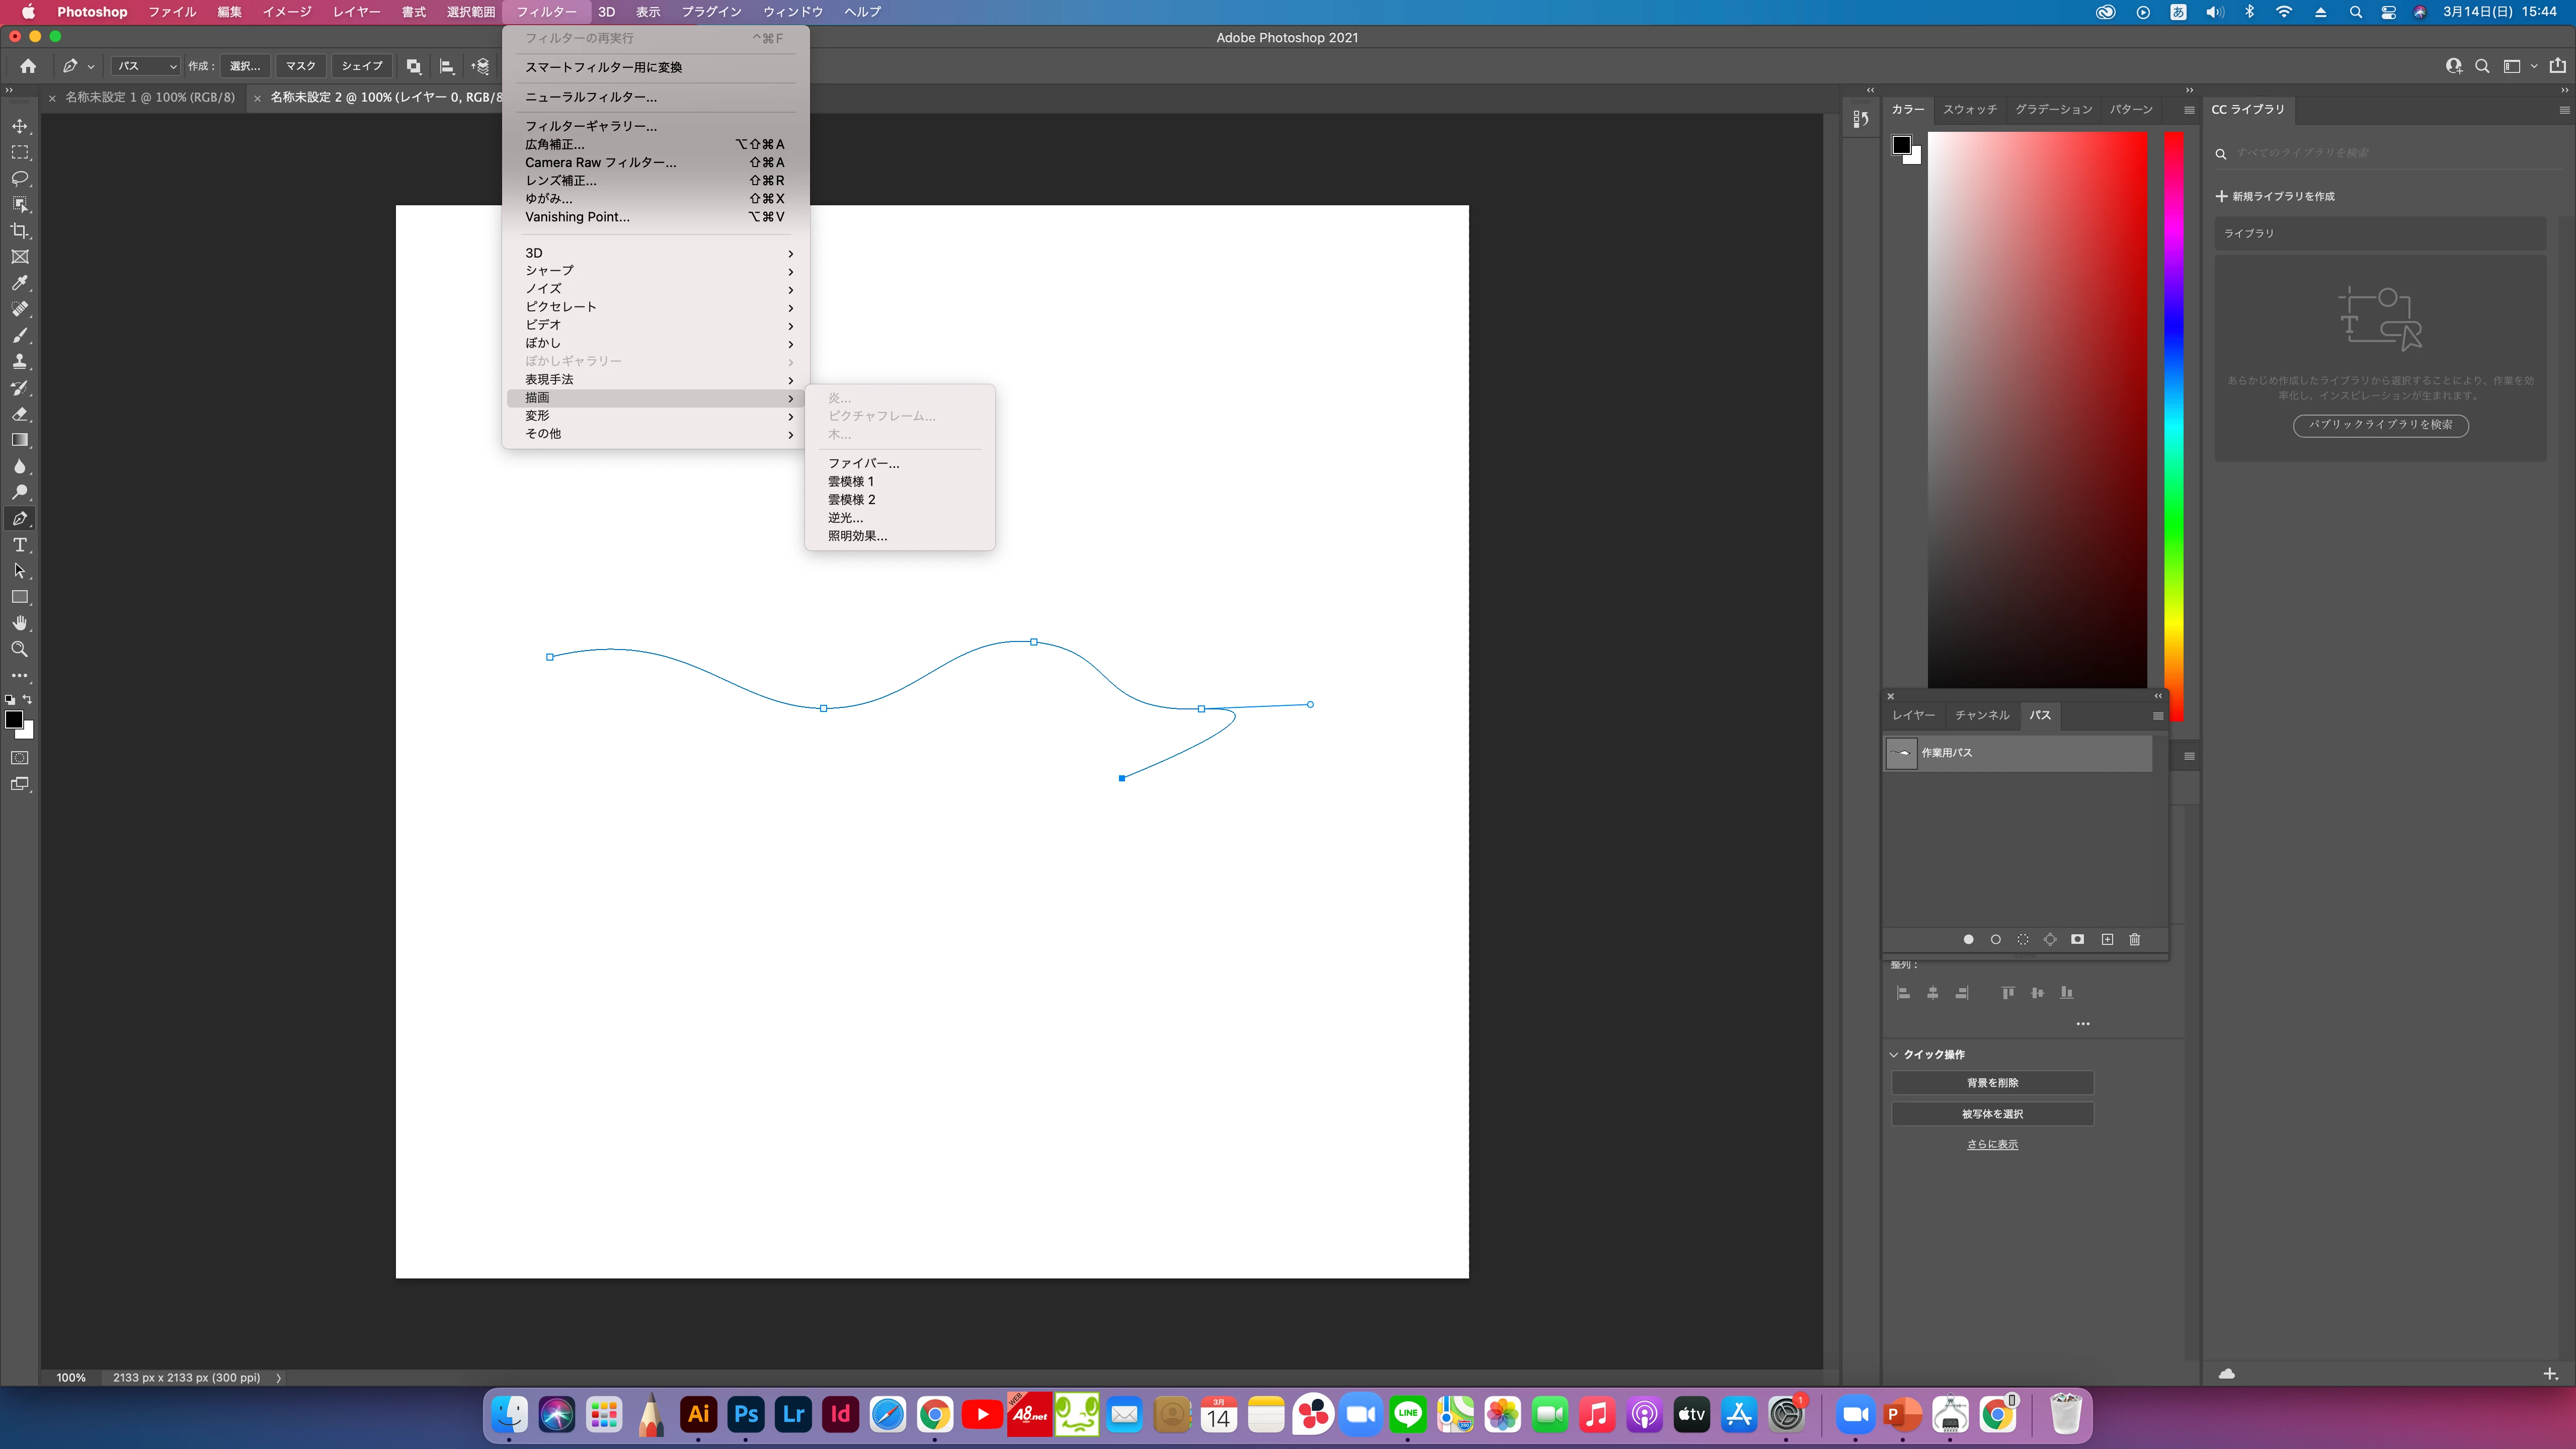Fill path with foreground color icon
Image resolution: width=2576 pixels, height=1449 pixels.
click(x=1968, y=939)
